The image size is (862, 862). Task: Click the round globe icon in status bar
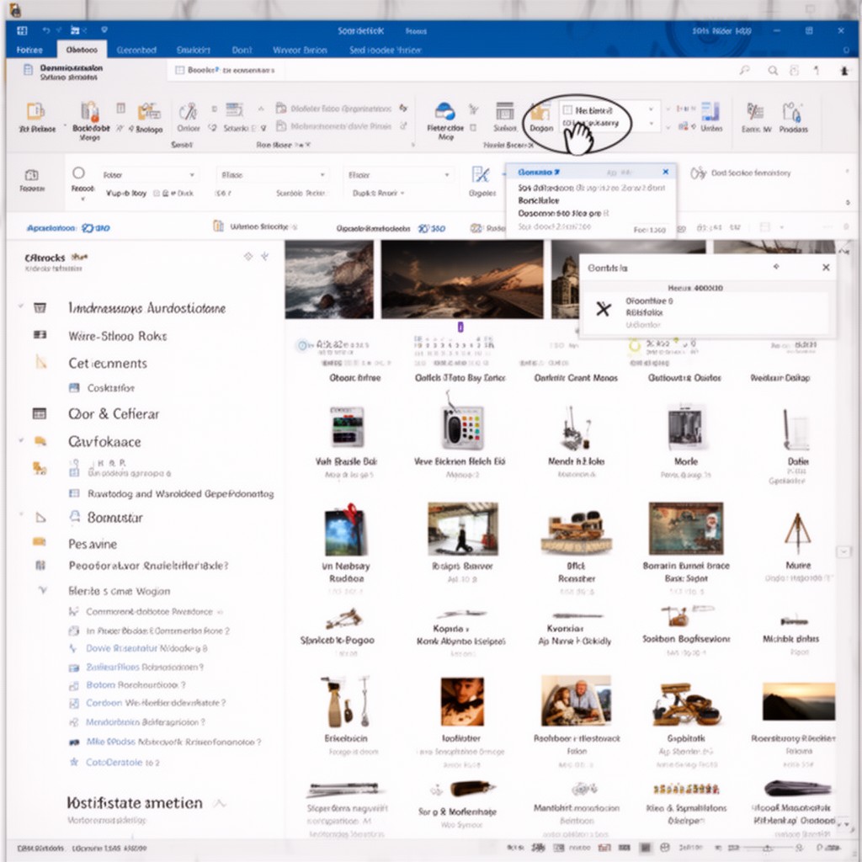coord(665,848)
